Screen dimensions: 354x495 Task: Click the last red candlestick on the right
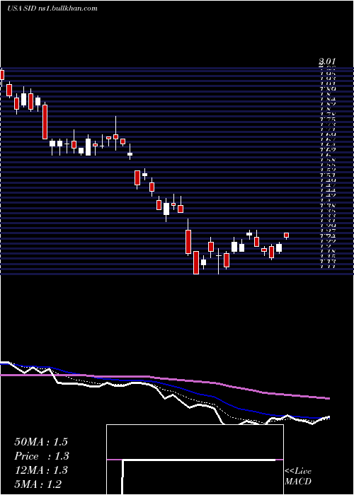tap(286, 235)
